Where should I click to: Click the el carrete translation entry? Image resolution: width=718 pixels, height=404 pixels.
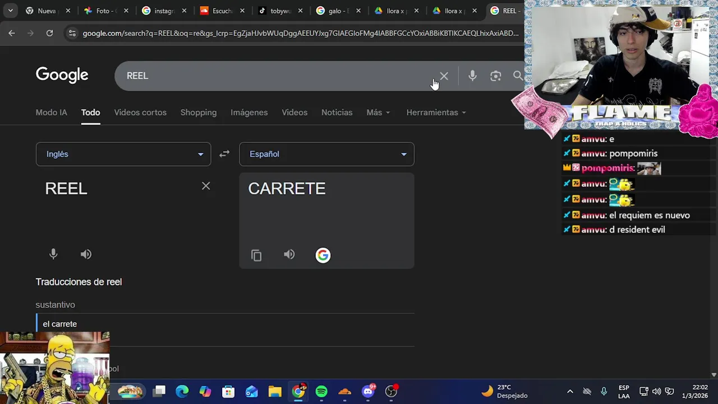[60, 324]
